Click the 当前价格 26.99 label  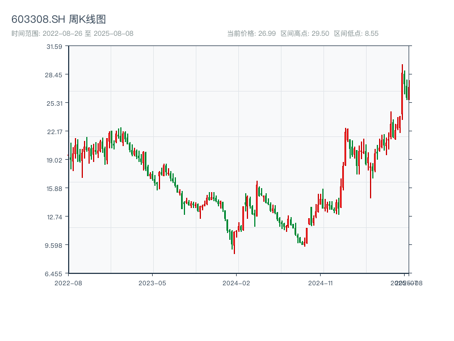251,34
